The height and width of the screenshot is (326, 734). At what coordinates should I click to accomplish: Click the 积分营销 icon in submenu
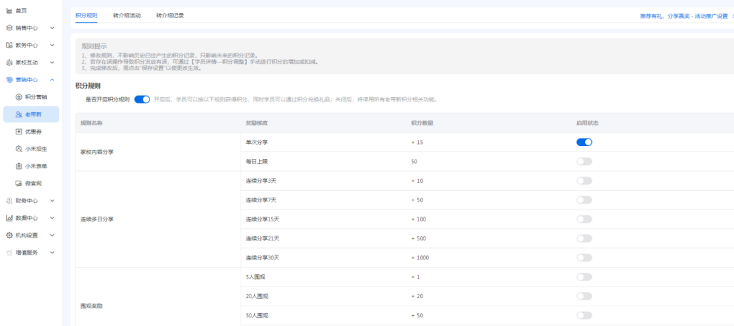19,97
